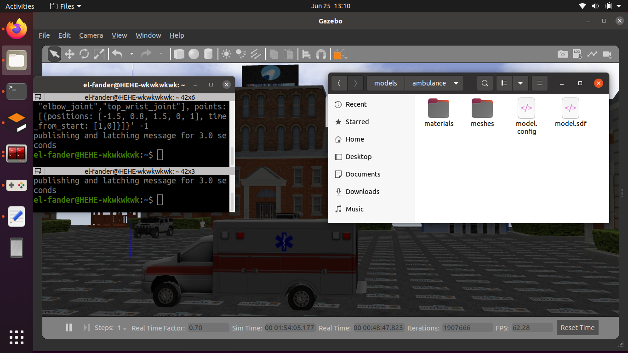Screen dimensions: 628x353
Task: Activate the Rotate mode tool
Action: click(x=84, y=54)
